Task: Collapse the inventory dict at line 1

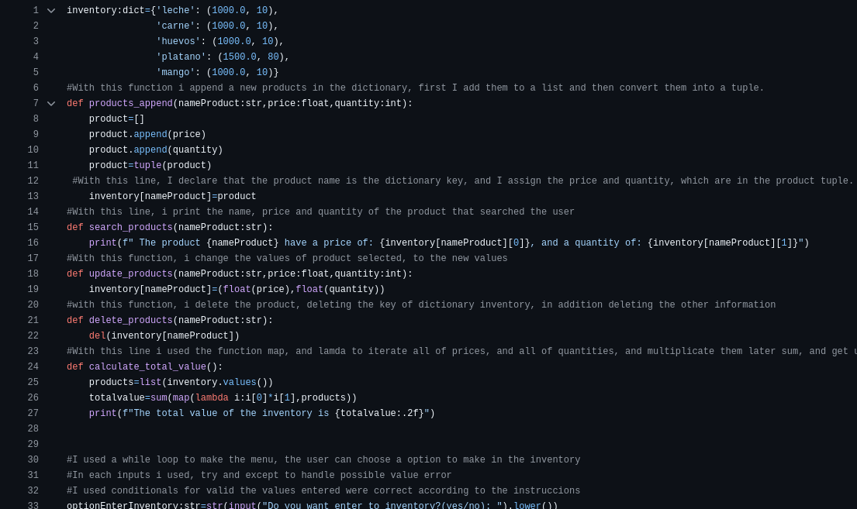Action: coord(51,11)
